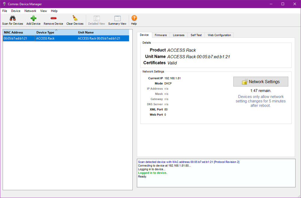301x198 pixels.
Task: Click the Detailed View toolbar icon
Action: [96, 18]
